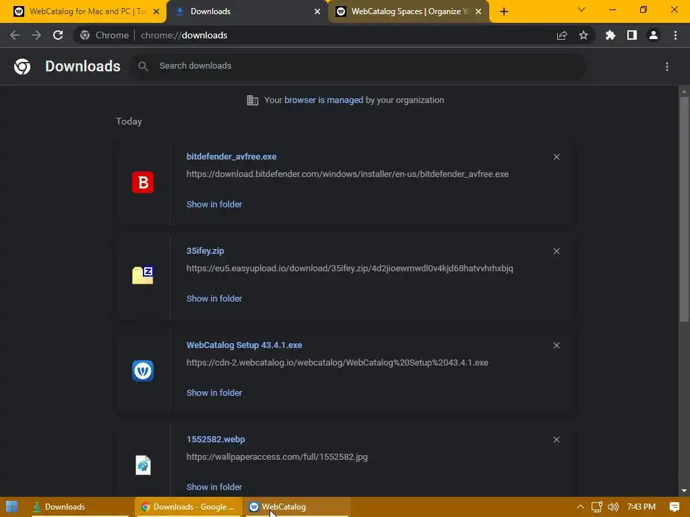Screen dimensions: 690x517
Task: Bookmark this tab with the star icon
Action: 584,35
